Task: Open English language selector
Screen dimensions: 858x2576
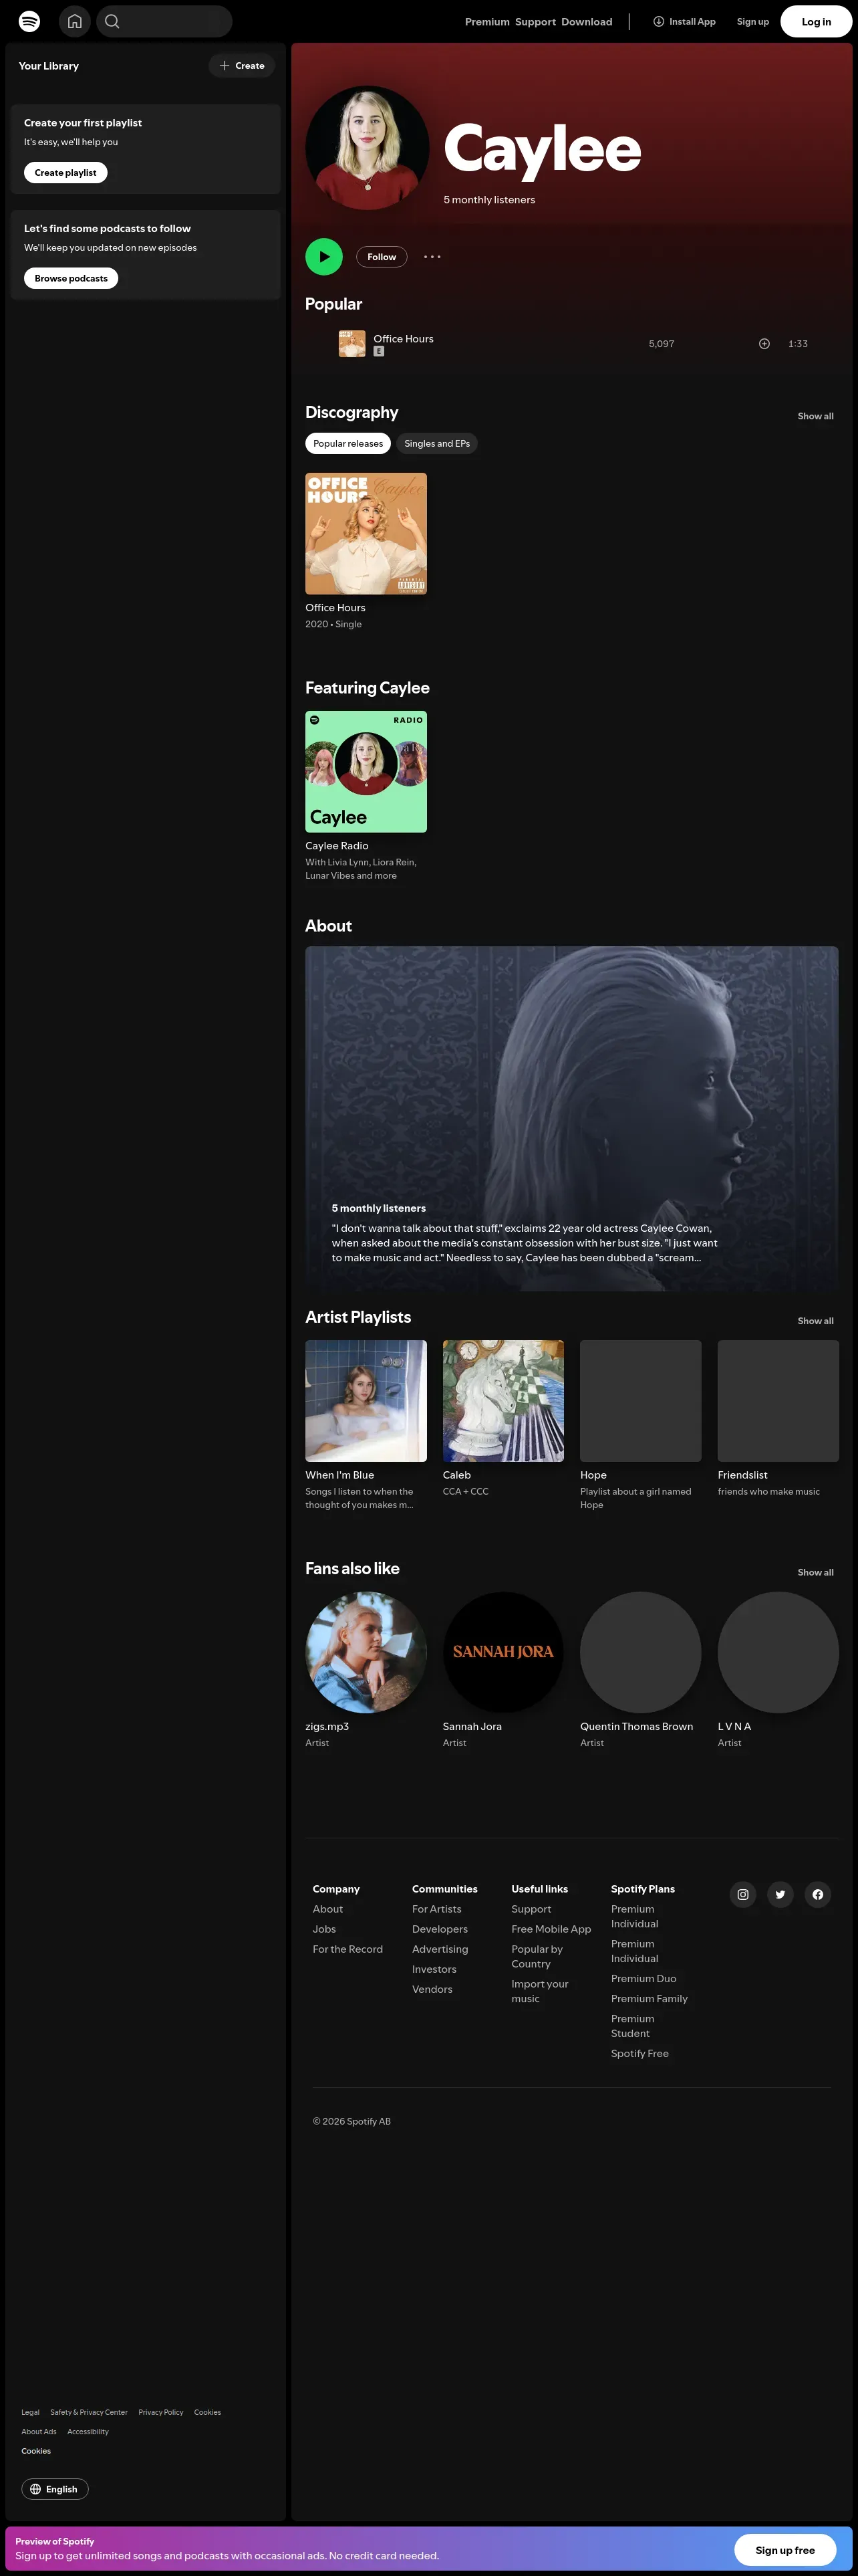Action: pos(55,2489)
